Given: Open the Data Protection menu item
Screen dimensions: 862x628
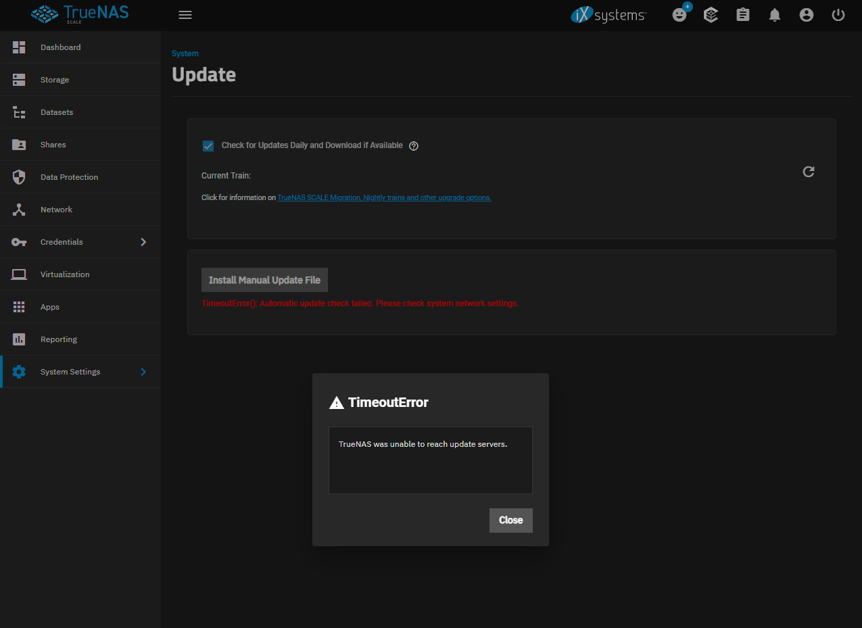Looking at the screenshot, I should (x=80, y=177).
